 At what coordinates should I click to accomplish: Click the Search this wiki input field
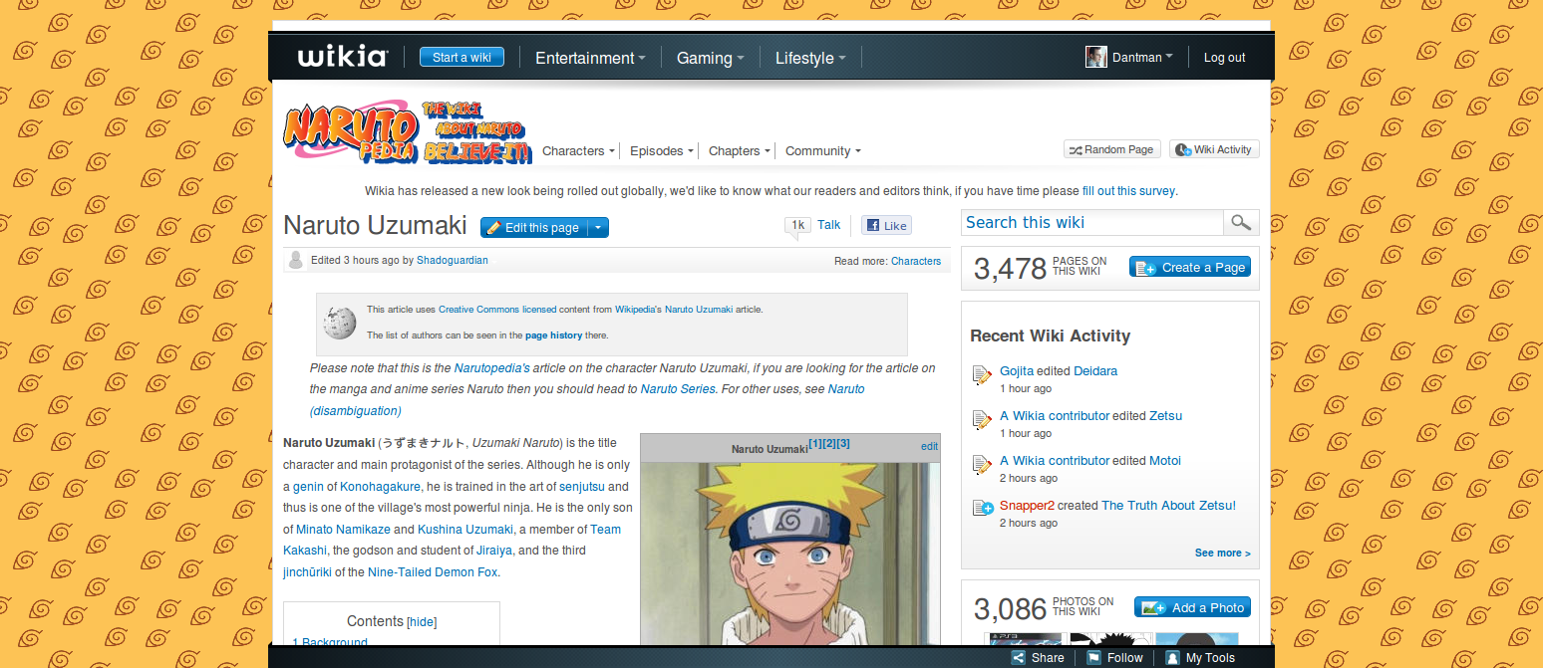1092,222
